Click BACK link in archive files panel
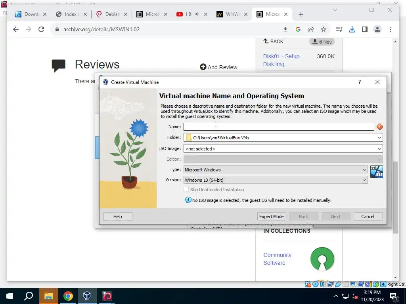 pos(274,41)
